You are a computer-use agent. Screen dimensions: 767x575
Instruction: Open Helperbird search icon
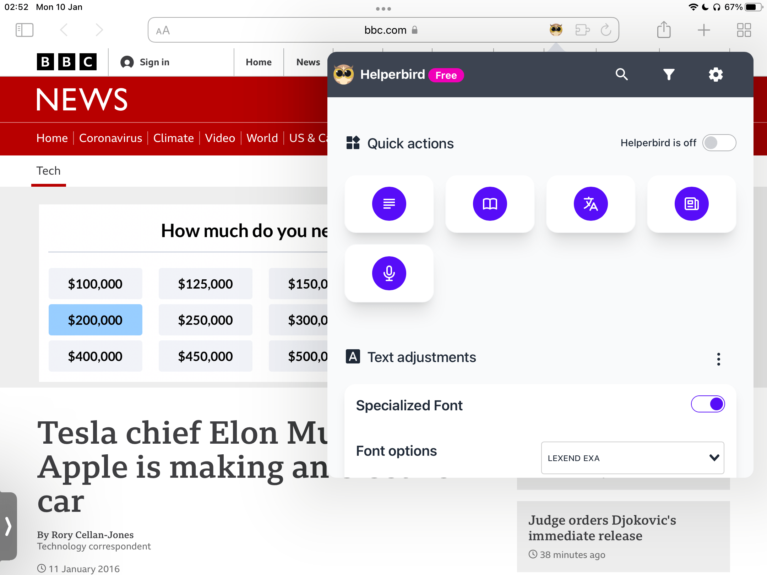621,75
